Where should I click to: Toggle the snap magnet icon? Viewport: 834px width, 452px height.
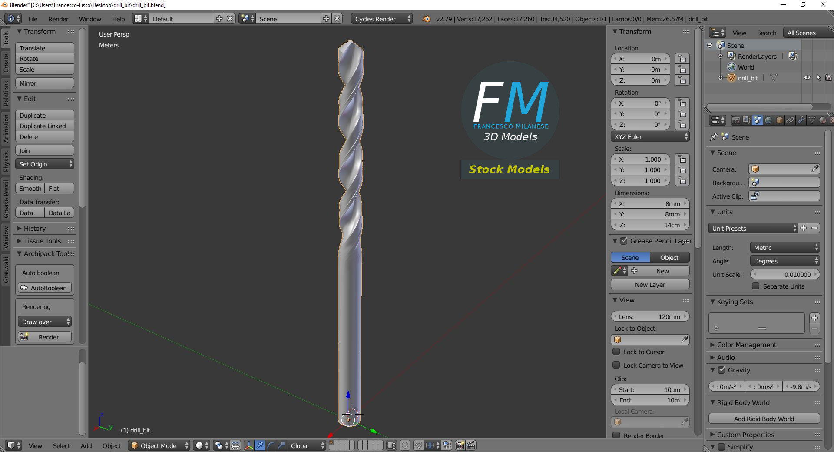[418, 445]
